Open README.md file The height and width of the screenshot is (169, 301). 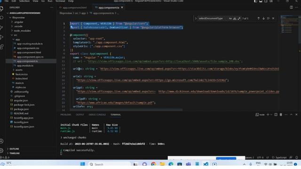click(x=21, y=114)
